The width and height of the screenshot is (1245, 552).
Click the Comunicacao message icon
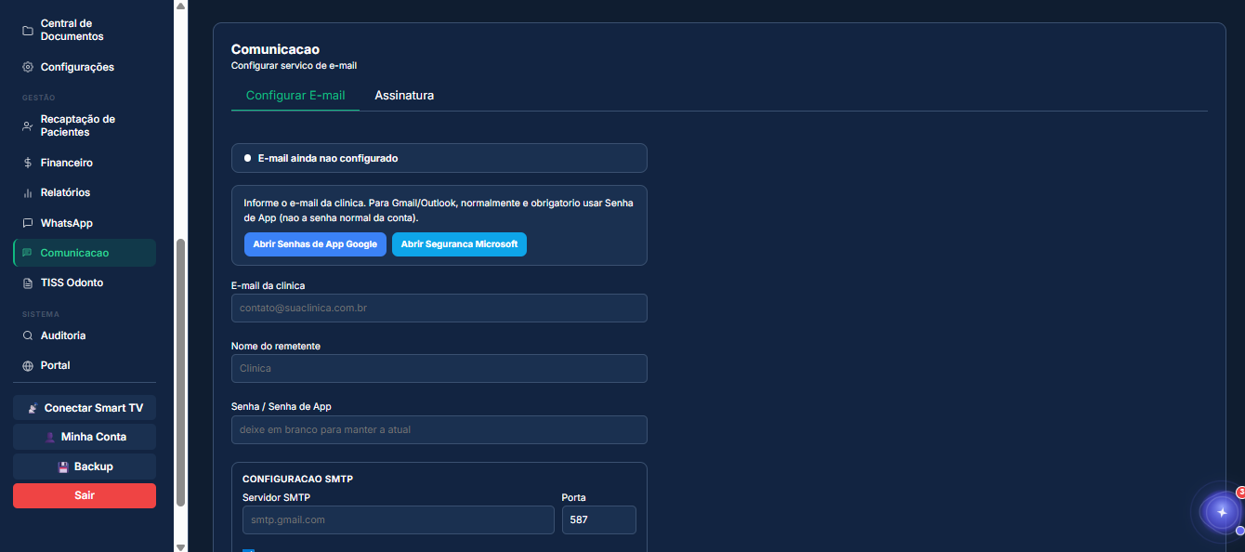pos(28,253)
